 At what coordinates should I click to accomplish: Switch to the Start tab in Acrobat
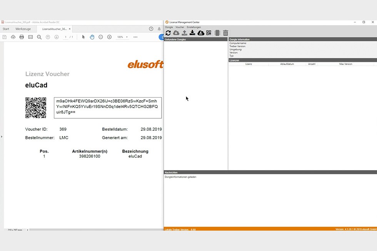pyautogui.click(x=6, y=29)
